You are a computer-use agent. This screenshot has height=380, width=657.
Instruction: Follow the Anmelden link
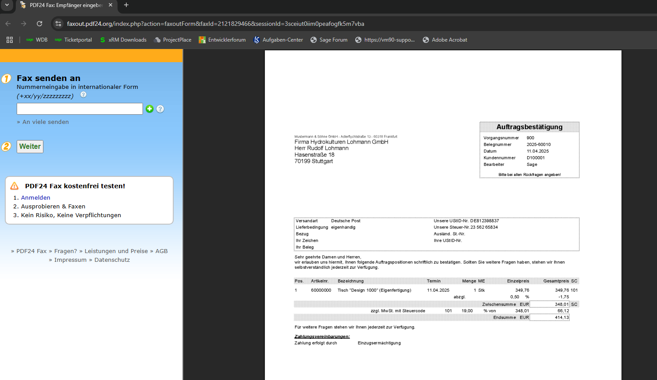click(x=36, y=198)
